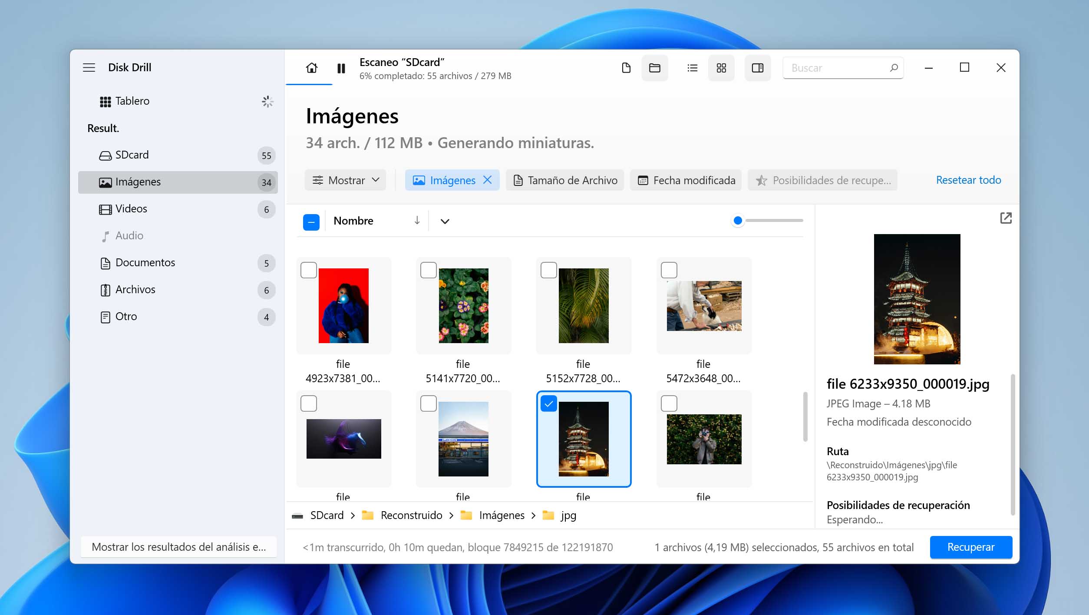Click the SDcard drive icon in breadcrumb

(x=297, y=516)
